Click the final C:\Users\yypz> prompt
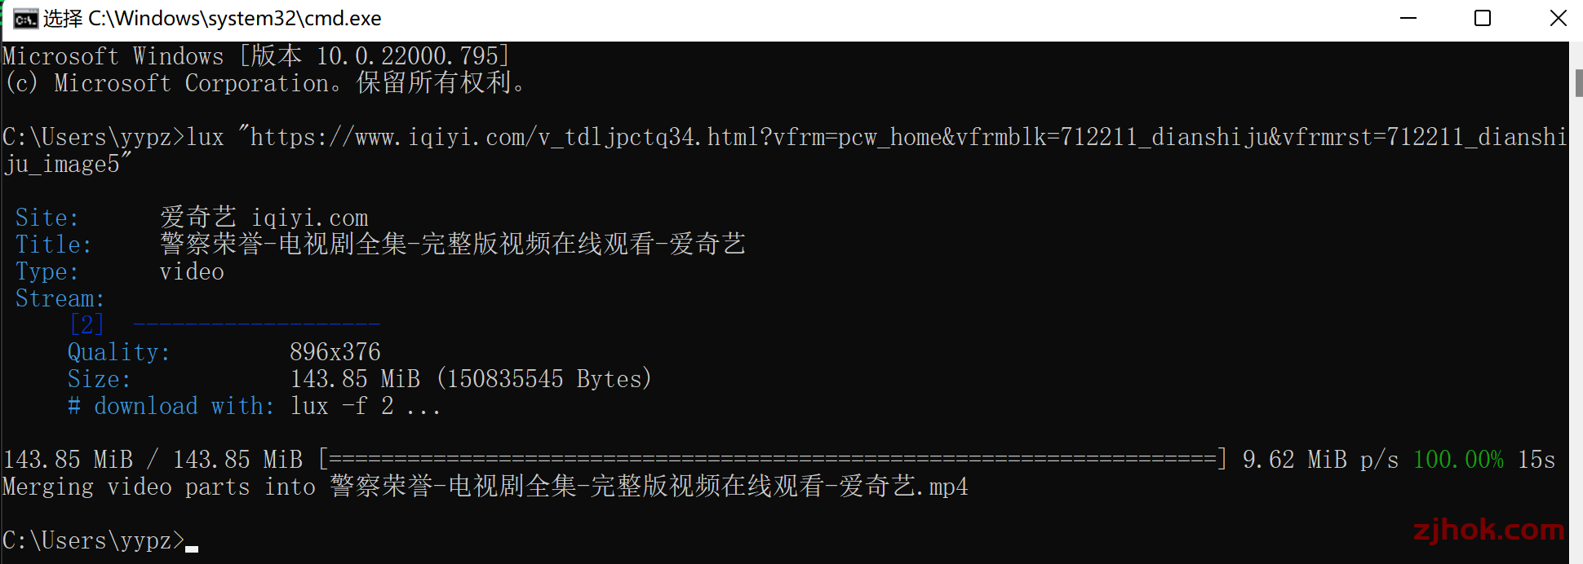The width and height of the screenshot is (1583, 564). click(x=93, y=540)
